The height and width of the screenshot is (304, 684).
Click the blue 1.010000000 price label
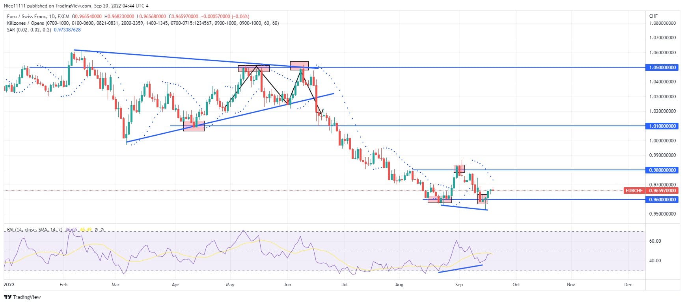(662, 126)
